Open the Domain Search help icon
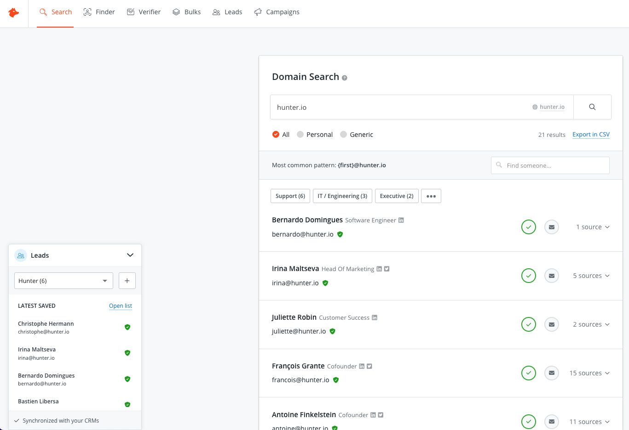629x430 pixels. tap(345, 78)
